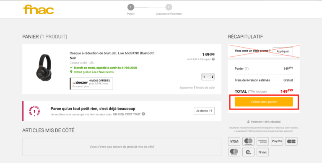Click the PayPal payment icon

pos(277,141)
